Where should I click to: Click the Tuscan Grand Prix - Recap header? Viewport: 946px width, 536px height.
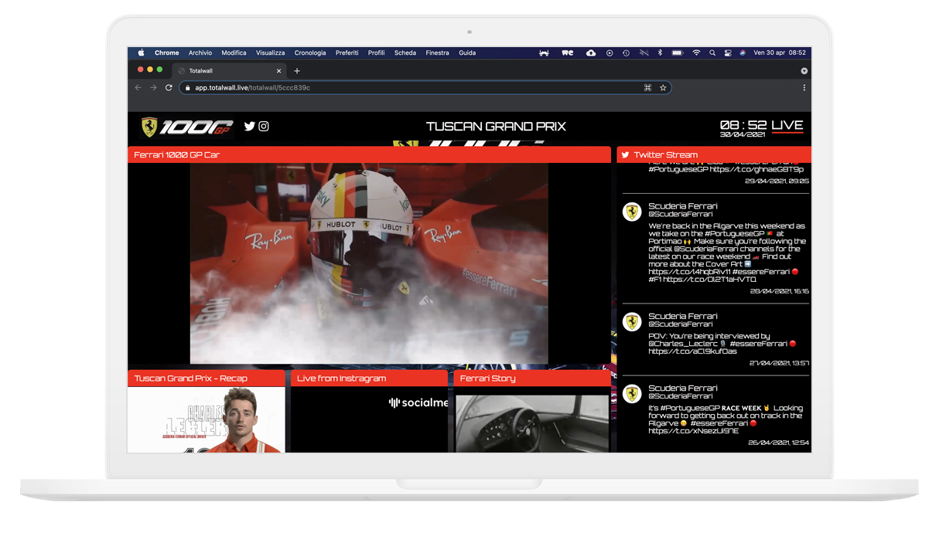[207, 378]
